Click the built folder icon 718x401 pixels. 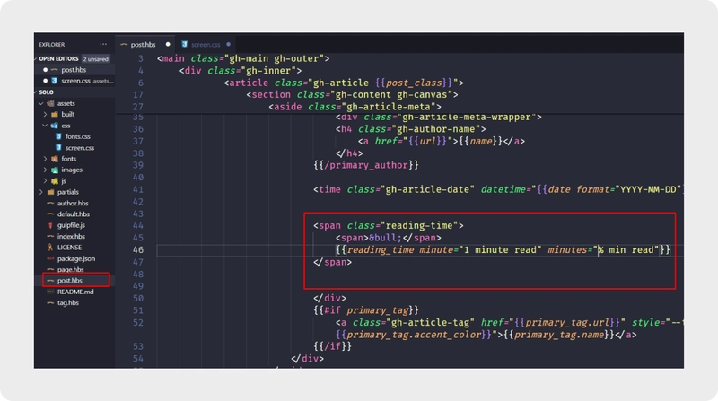(55, 115)
